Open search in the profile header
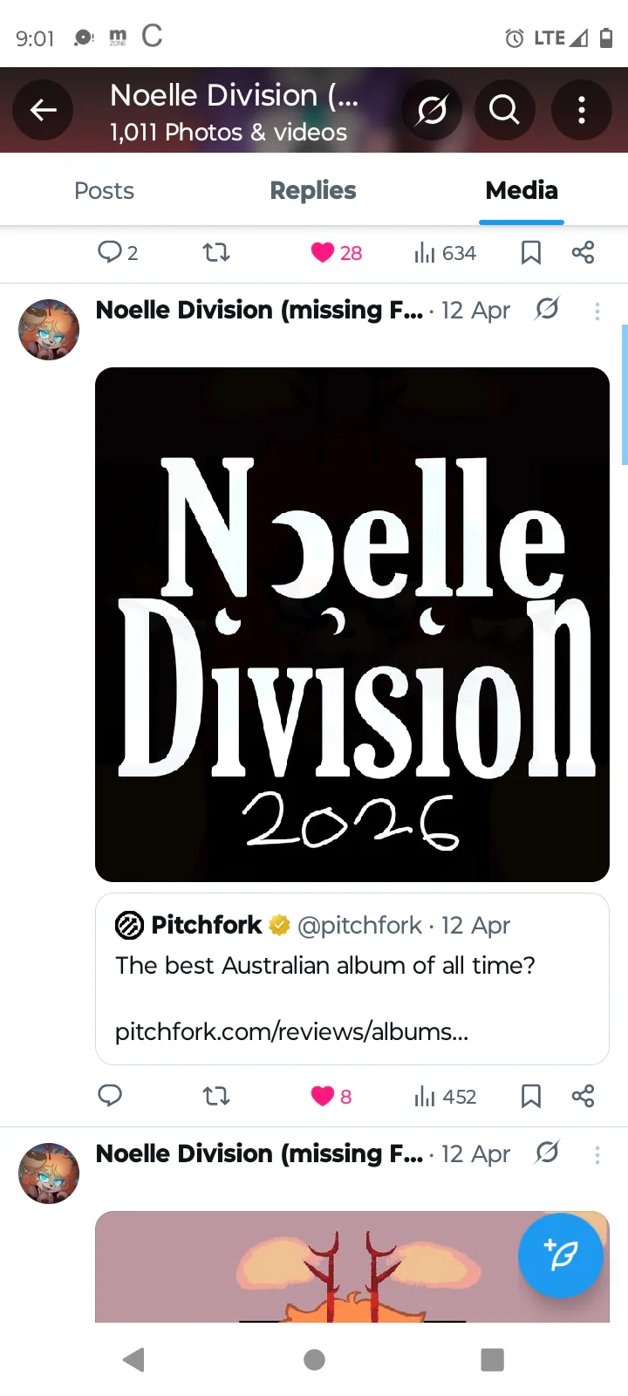628x1396 pixels. [x=504, y=110]
